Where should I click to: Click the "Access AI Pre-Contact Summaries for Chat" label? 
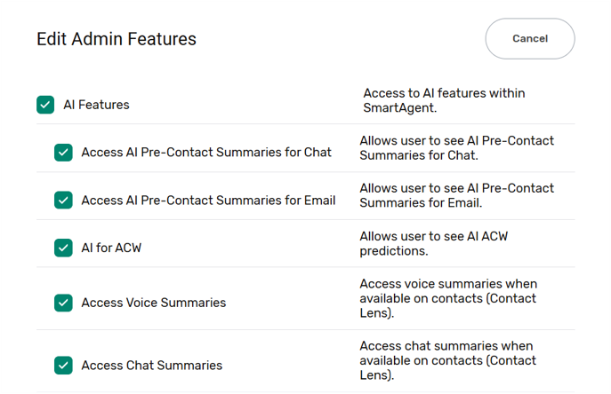pyautogui.click(x=206, y=153)
